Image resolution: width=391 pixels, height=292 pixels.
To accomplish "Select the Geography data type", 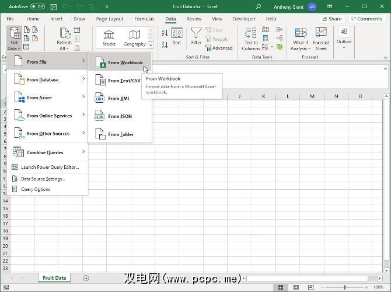I will pos(135,38).
